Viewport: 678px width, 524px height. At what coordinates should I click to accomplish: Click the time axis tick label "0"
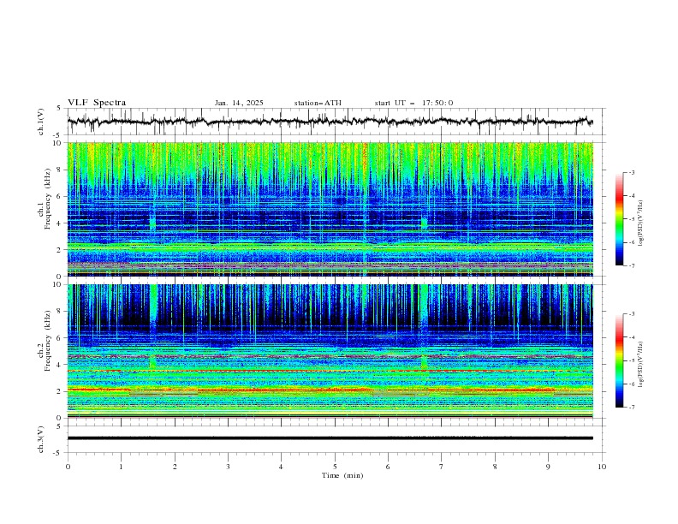68,467
